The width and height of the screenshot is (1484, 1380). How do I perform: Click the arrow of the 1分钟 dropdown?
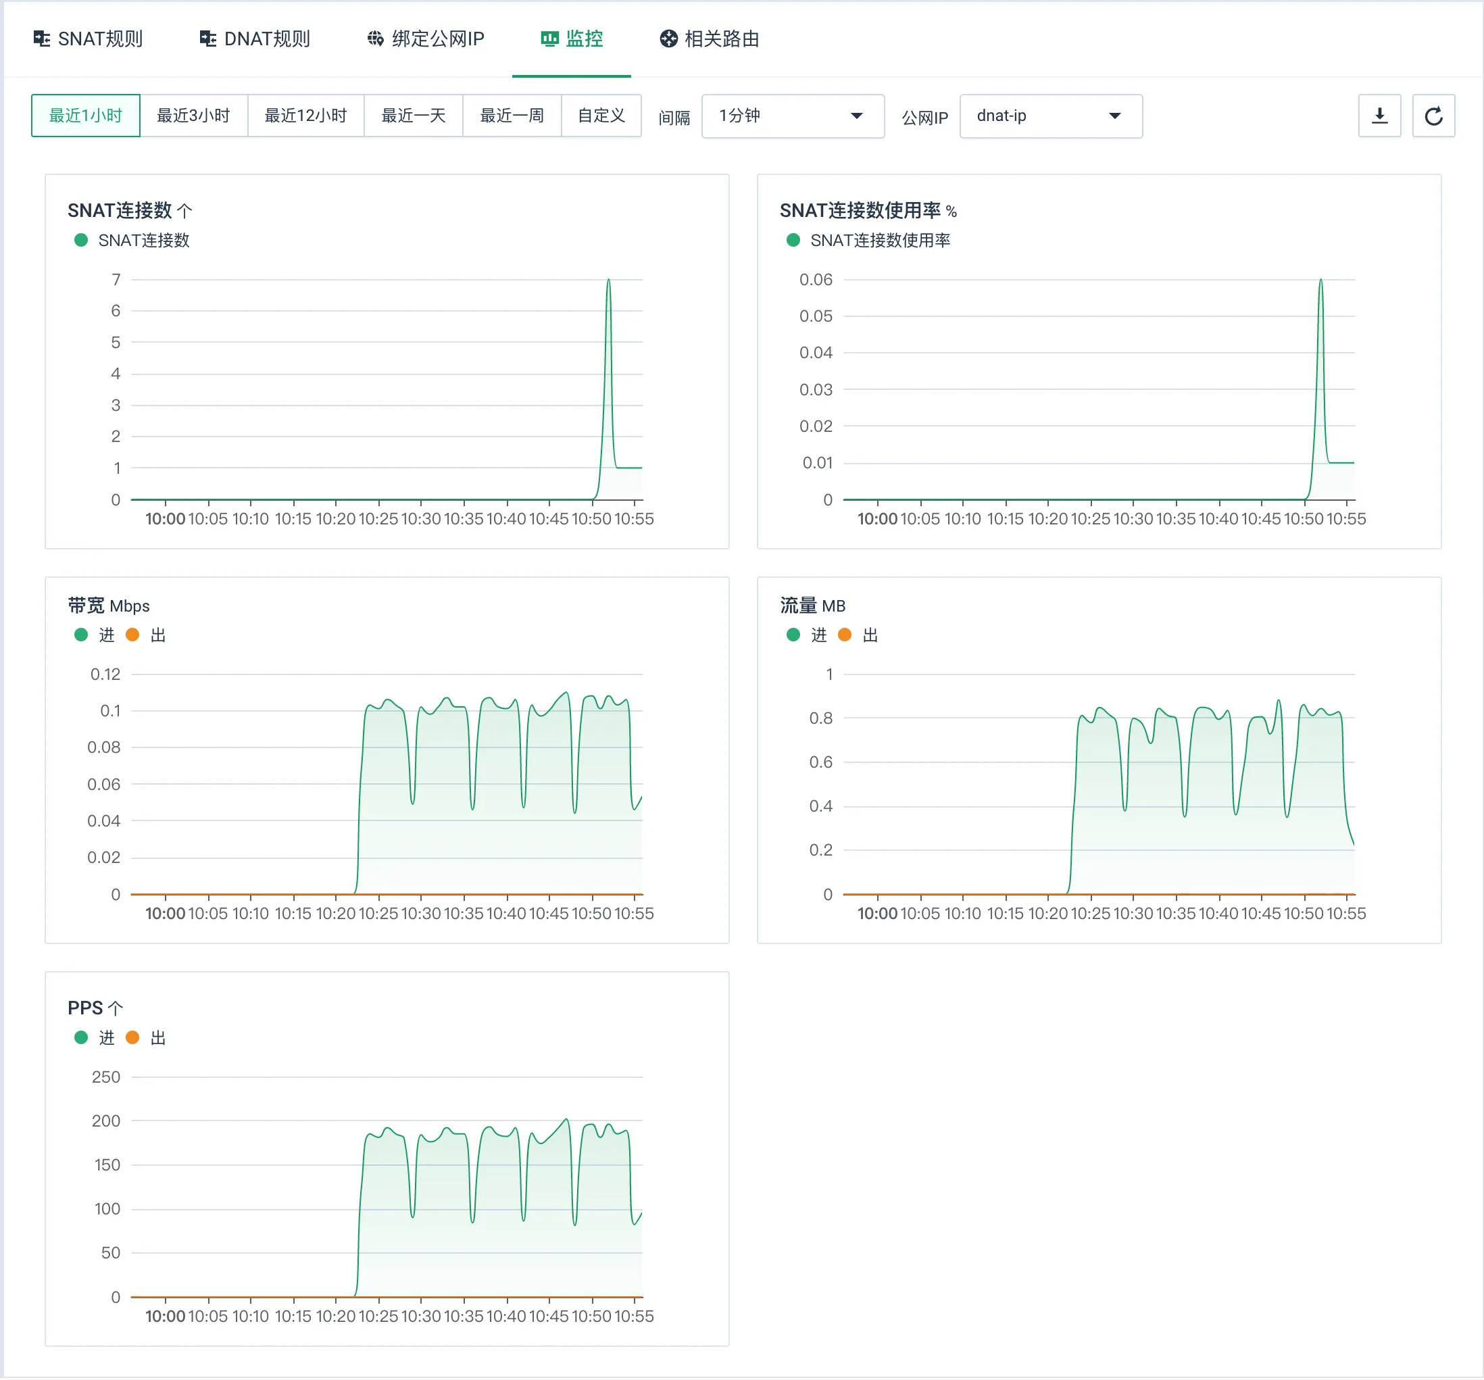[856, 116]
